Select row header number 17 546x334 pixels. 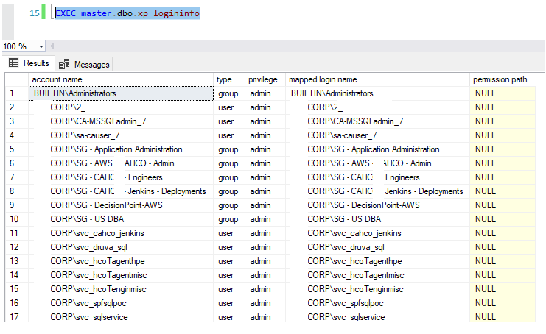click(x=12, y=317)
